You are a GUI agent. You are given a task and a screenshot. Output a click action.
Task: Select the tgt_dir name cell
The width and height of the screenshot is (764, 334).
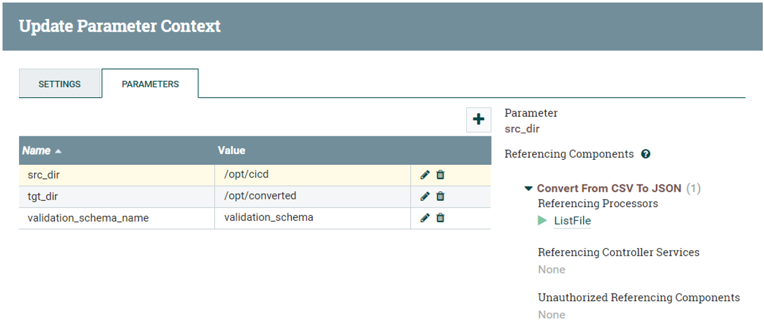click(x=117, y=196)
